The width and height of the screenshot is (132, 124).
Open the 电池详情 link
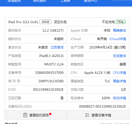pos(120,98)
